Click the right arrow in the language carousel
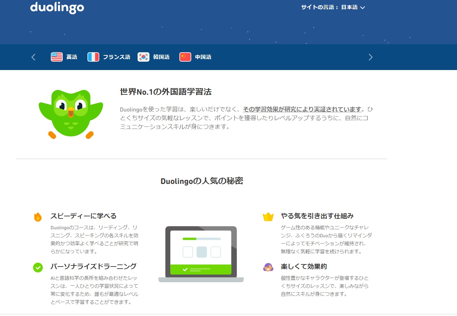 coord(370,57)
